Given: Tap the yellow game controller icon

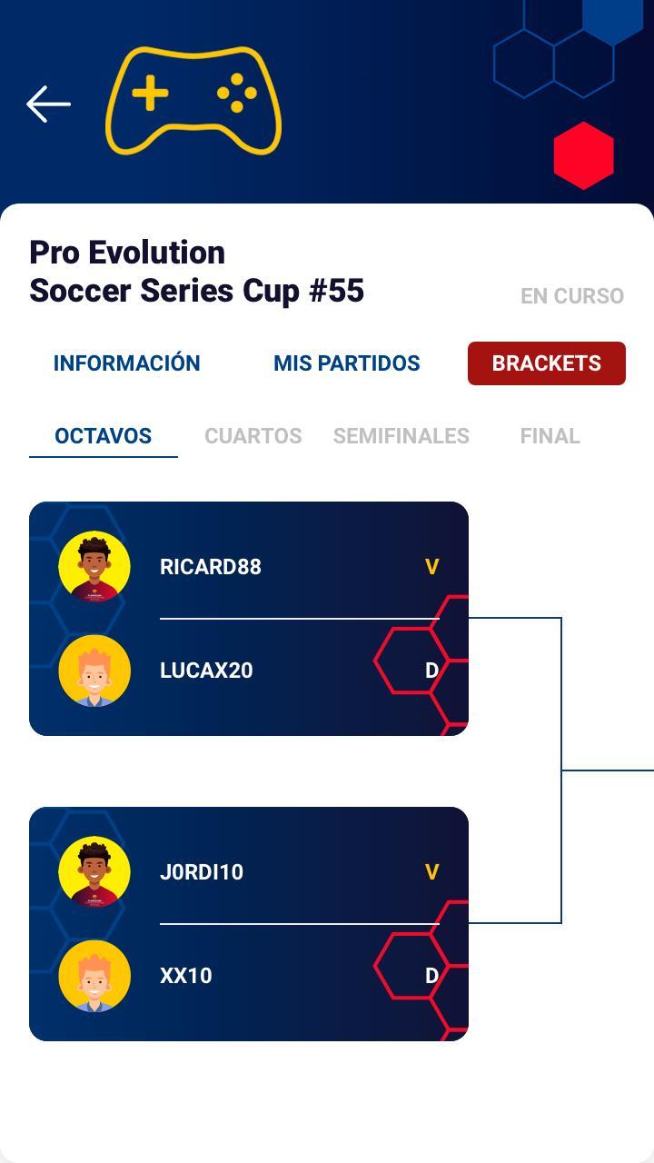Looking at the screenshot, I should pyautogui.click(x=193, y=100).
